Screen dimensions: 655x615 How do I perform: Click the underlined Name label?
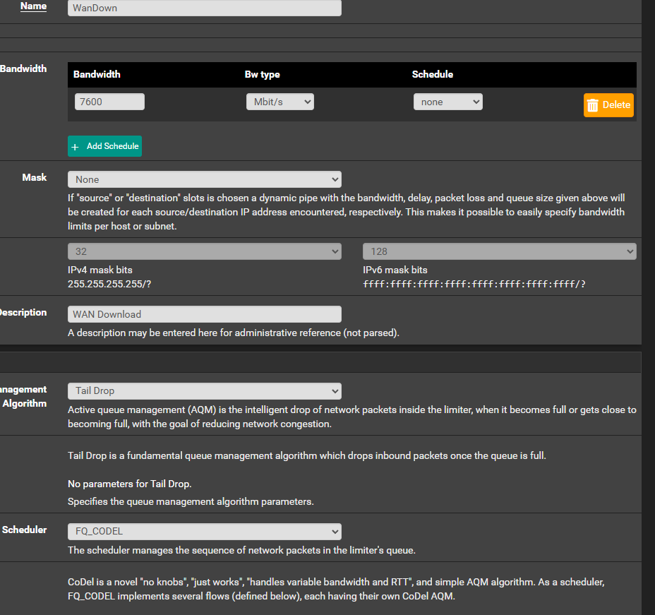33,6
